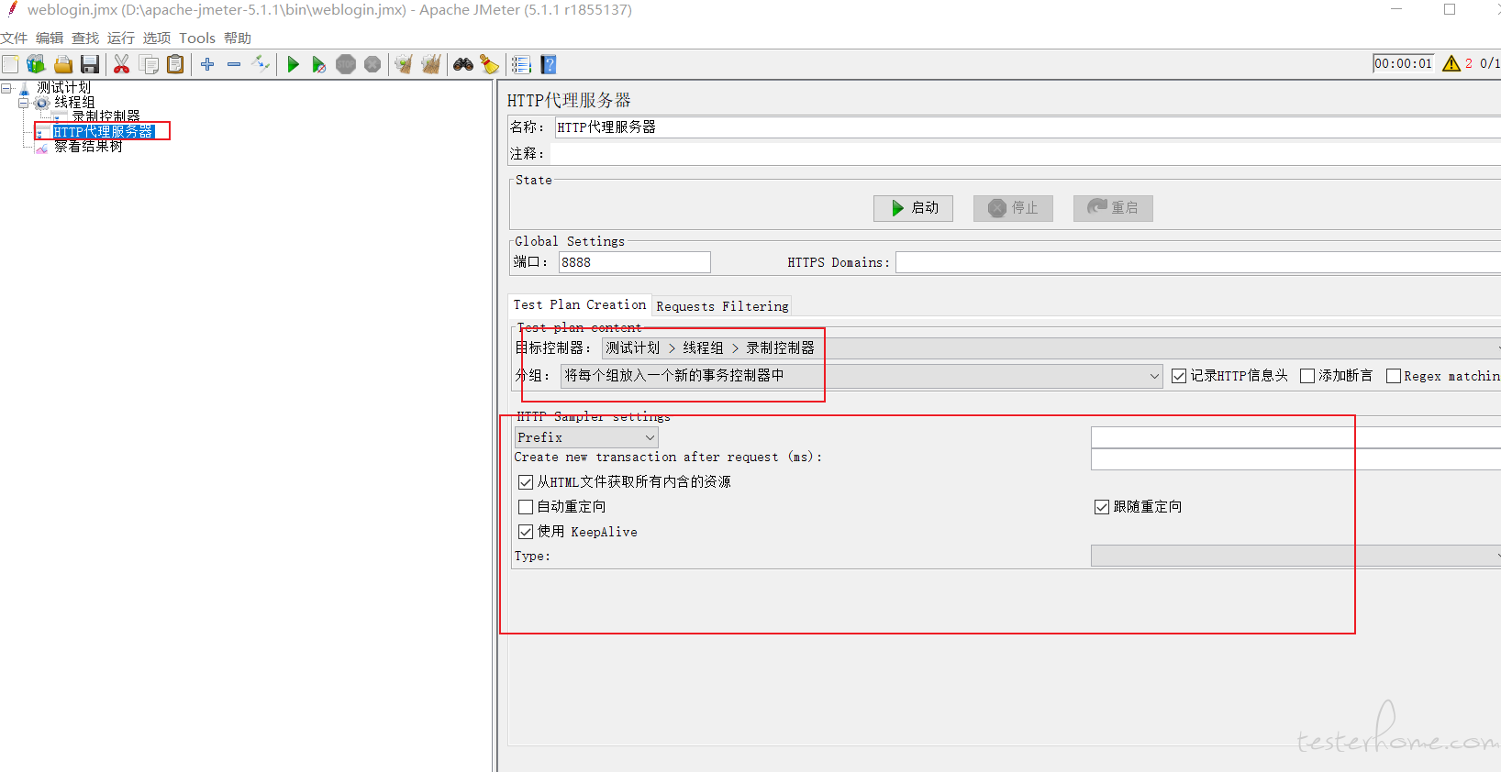Open 帮助 menu
This screenshot has height=772, width=1501.
point(238,38)
